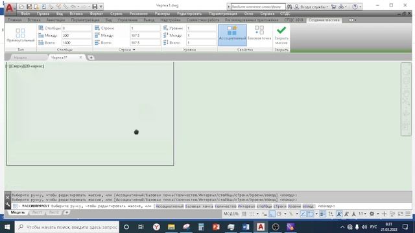Choose the Уровни command line option

tap(294, 206)
